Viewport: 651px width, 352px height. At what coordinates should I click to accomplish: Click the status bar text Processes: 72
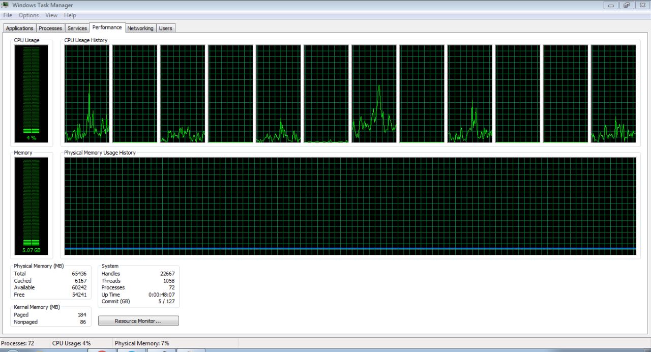(x=17, y=343)
